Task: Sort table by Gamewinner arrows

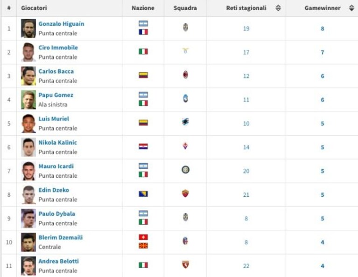Action: (x=351, y=8)
